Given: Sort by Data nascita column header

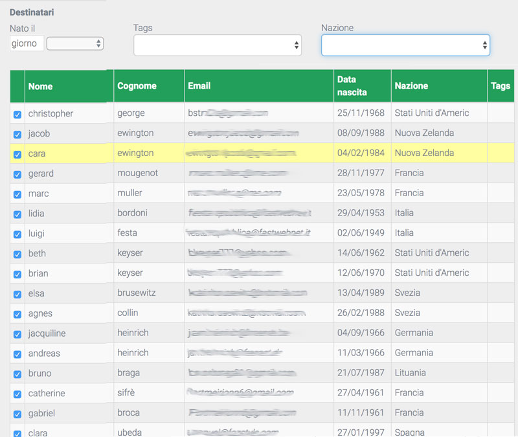Looking at the screenshot, I should [x=363, y=86].
